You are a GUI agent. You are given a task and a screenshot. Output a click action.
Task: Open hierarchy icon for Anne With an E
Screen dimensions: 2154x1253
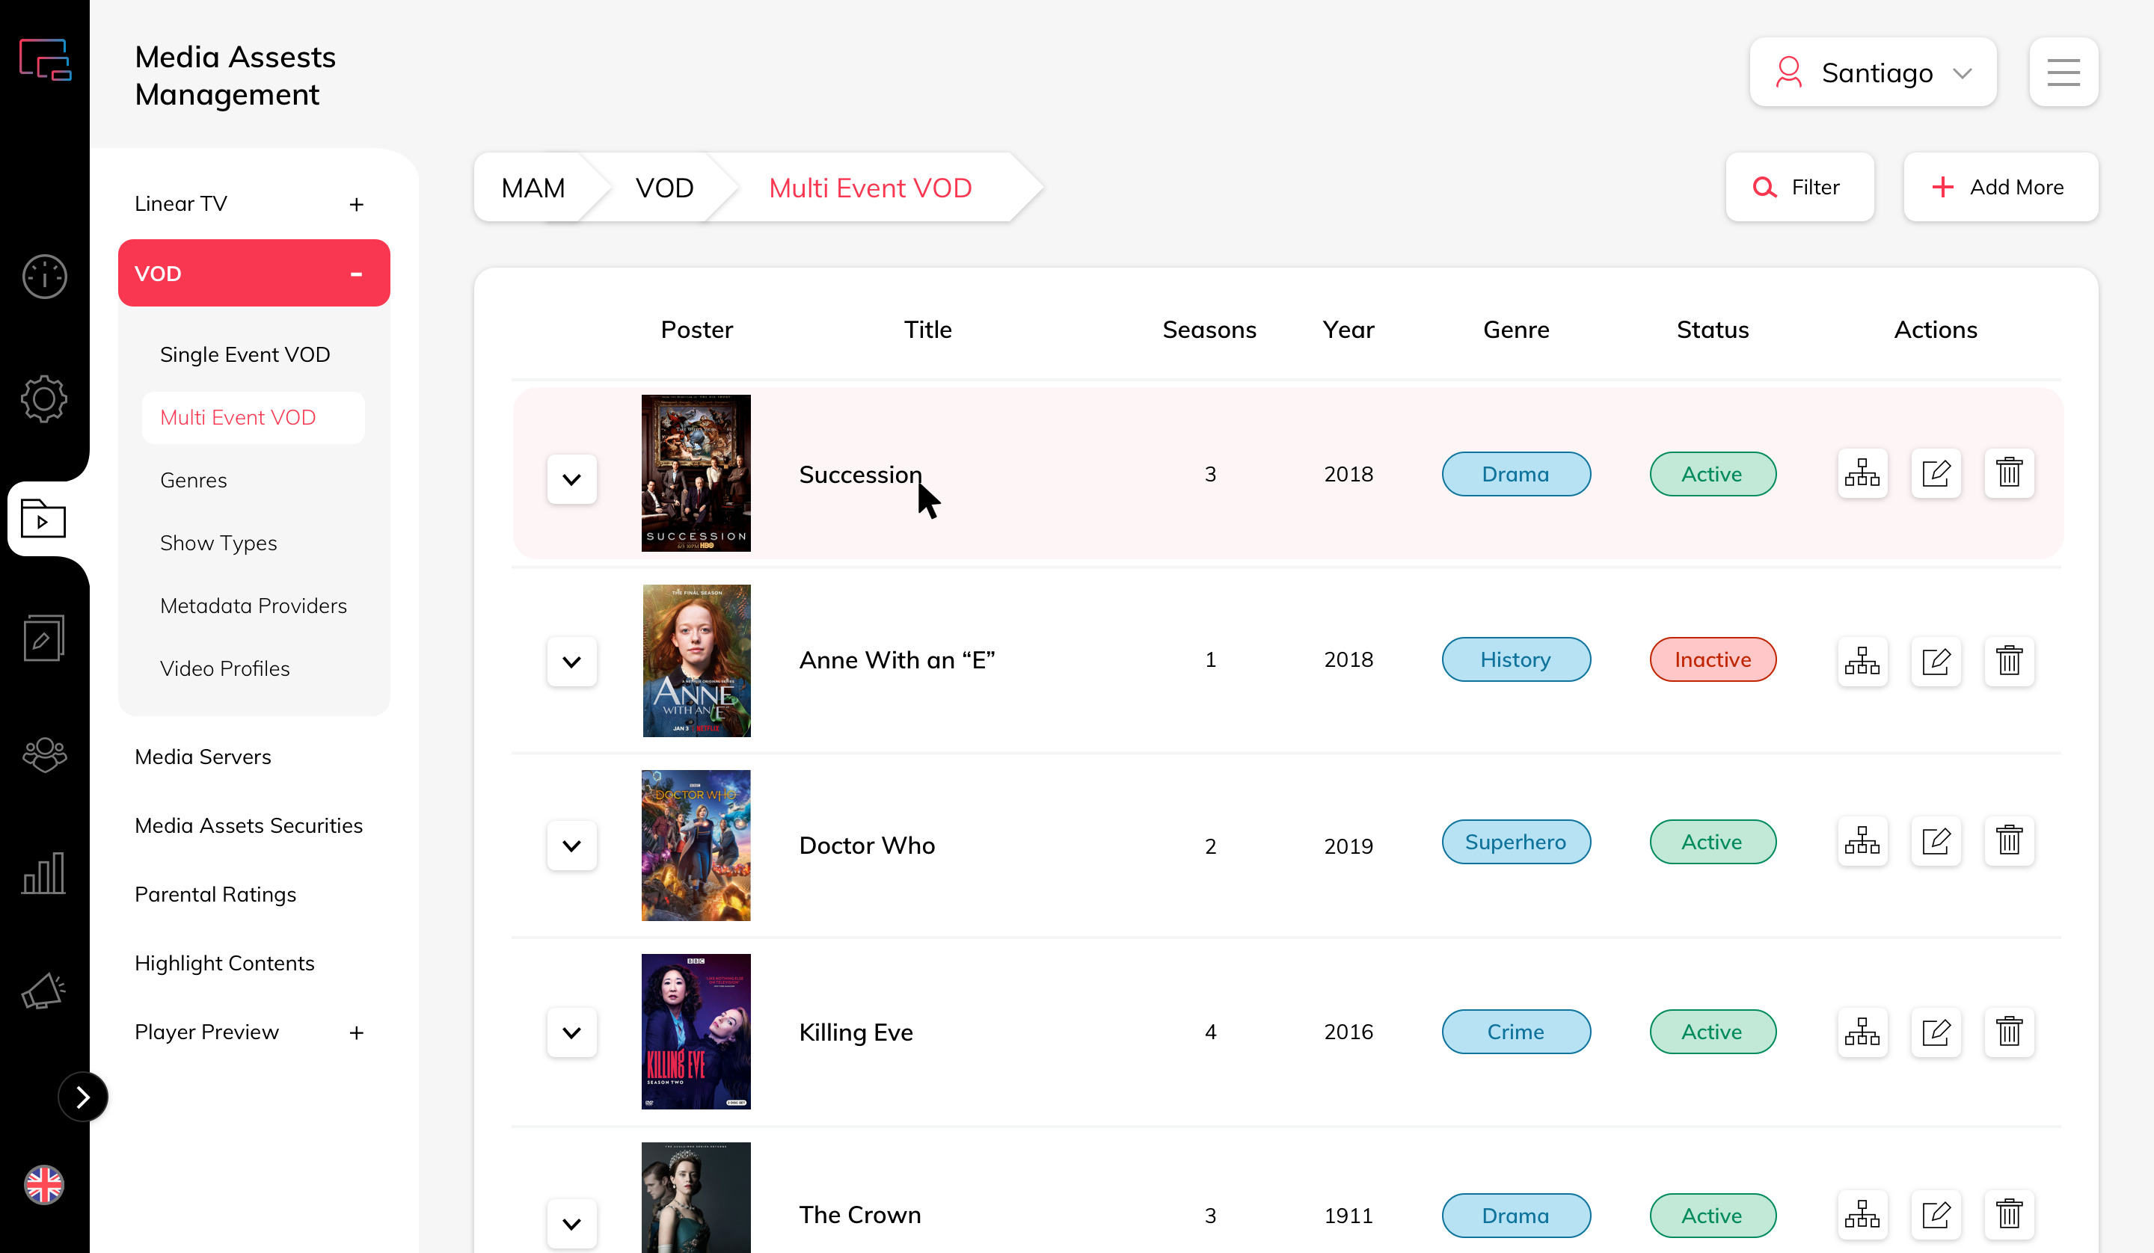coord(1862,661)
